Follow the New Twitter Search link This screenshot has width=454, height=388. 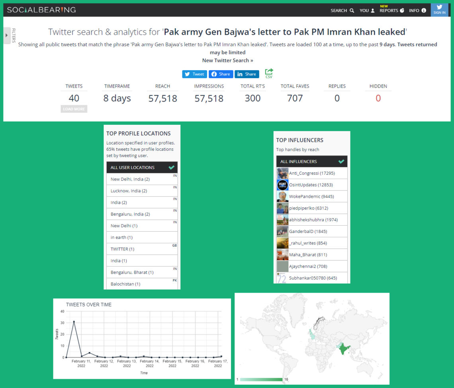227,61
